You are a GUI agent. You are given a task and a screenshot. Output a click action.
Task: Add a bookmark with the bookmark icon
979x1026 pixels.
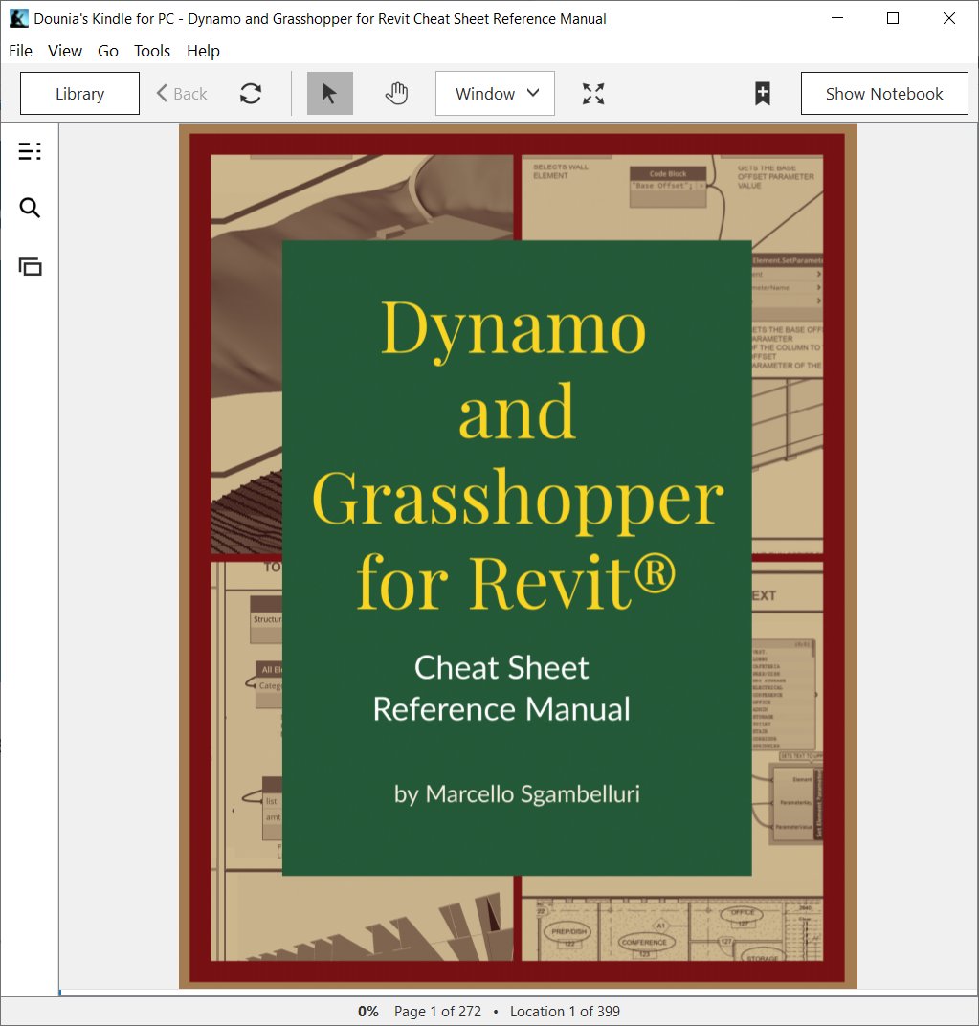[763, 94]
